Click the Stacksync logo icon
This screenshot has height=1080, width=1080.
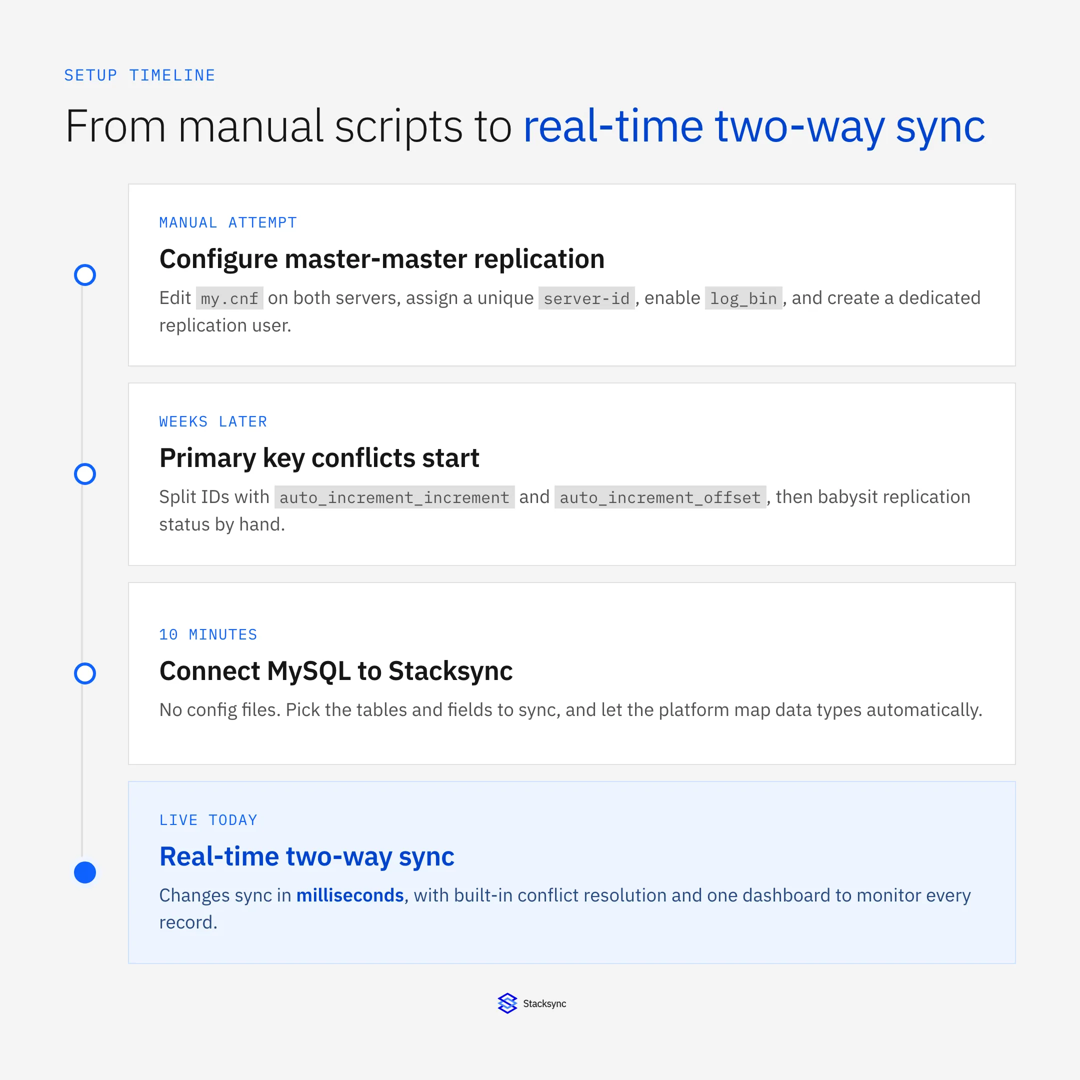[x=507, y=1003]
